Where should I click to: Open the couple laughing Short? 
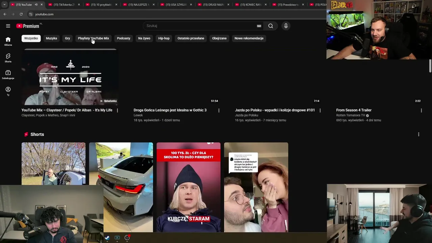256,187
